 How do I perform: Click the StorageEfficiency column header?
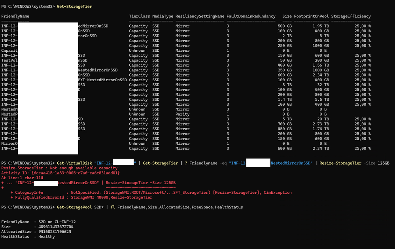point(351,16)
